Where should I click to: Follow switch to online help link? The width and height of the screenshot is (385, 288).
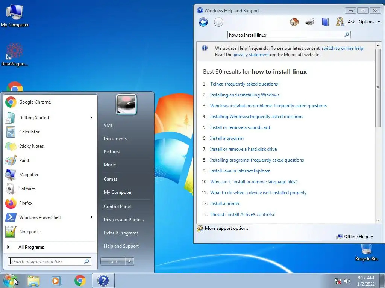click(x=343, y=48)
